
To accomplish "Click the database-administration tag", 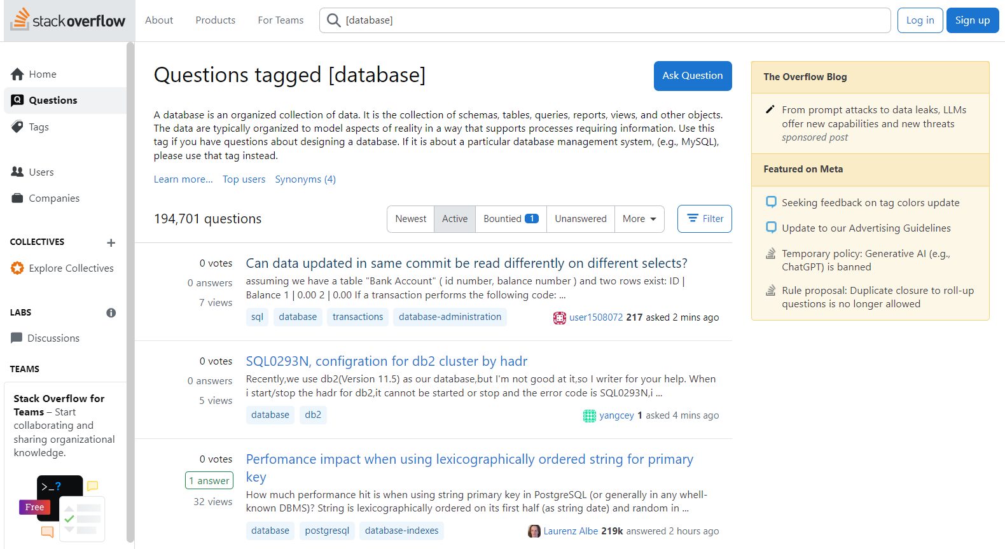I will click(x=450, y=317).
